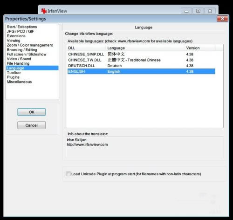
Task: Open Full screen / Slideshow settings
Action: (27, 54)
